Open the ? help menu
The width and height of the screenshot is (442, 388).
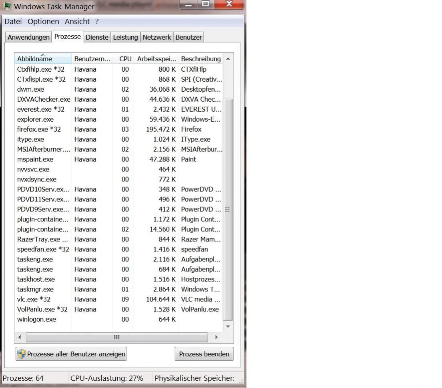coord(97,22)
